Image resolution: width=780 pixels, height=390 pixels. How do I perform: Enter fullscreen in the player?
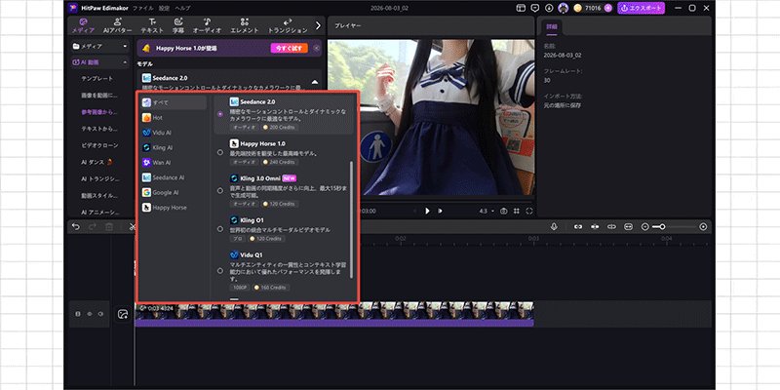point(528,211)
